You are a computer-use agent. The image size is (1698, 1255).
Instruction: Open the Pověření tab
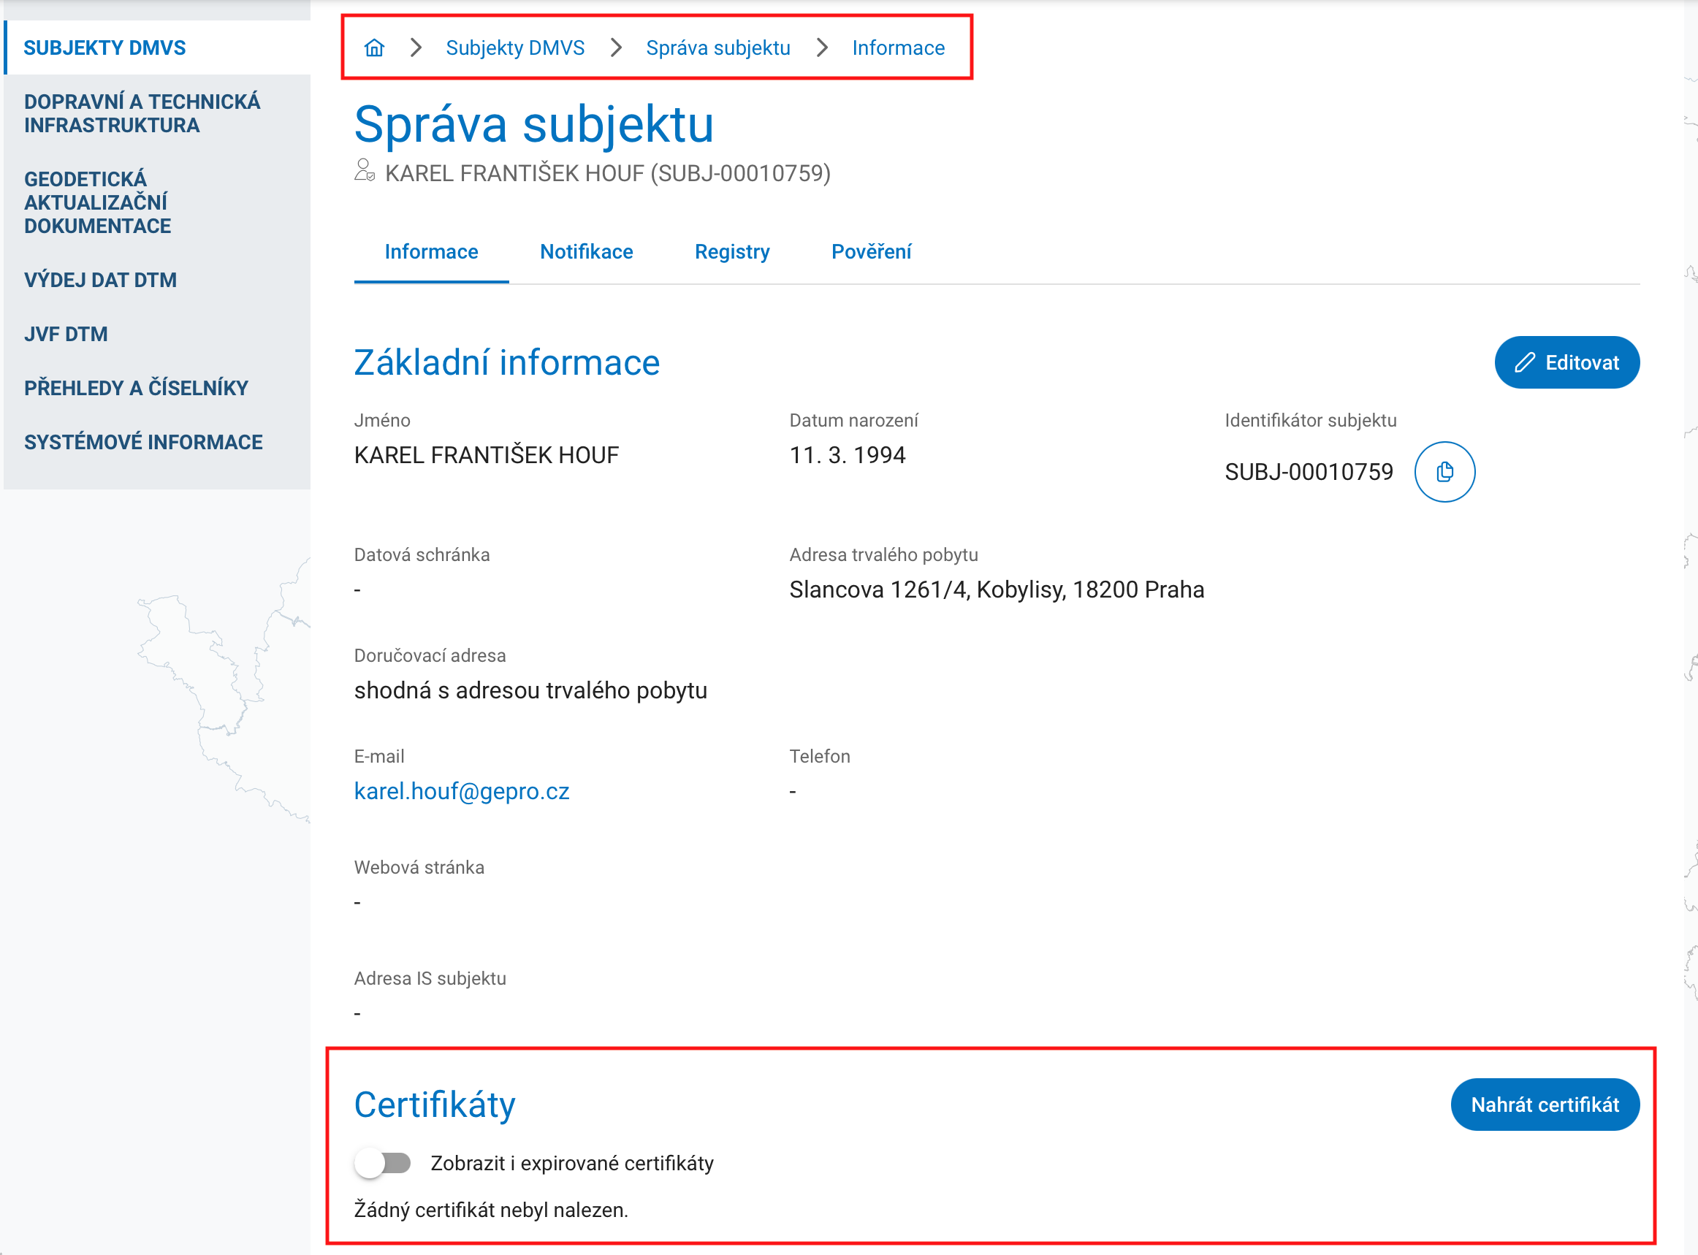871,251
